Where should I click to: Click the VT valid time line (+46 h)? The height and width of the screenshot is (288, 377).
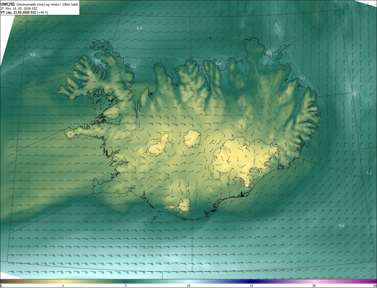[24, 12]
